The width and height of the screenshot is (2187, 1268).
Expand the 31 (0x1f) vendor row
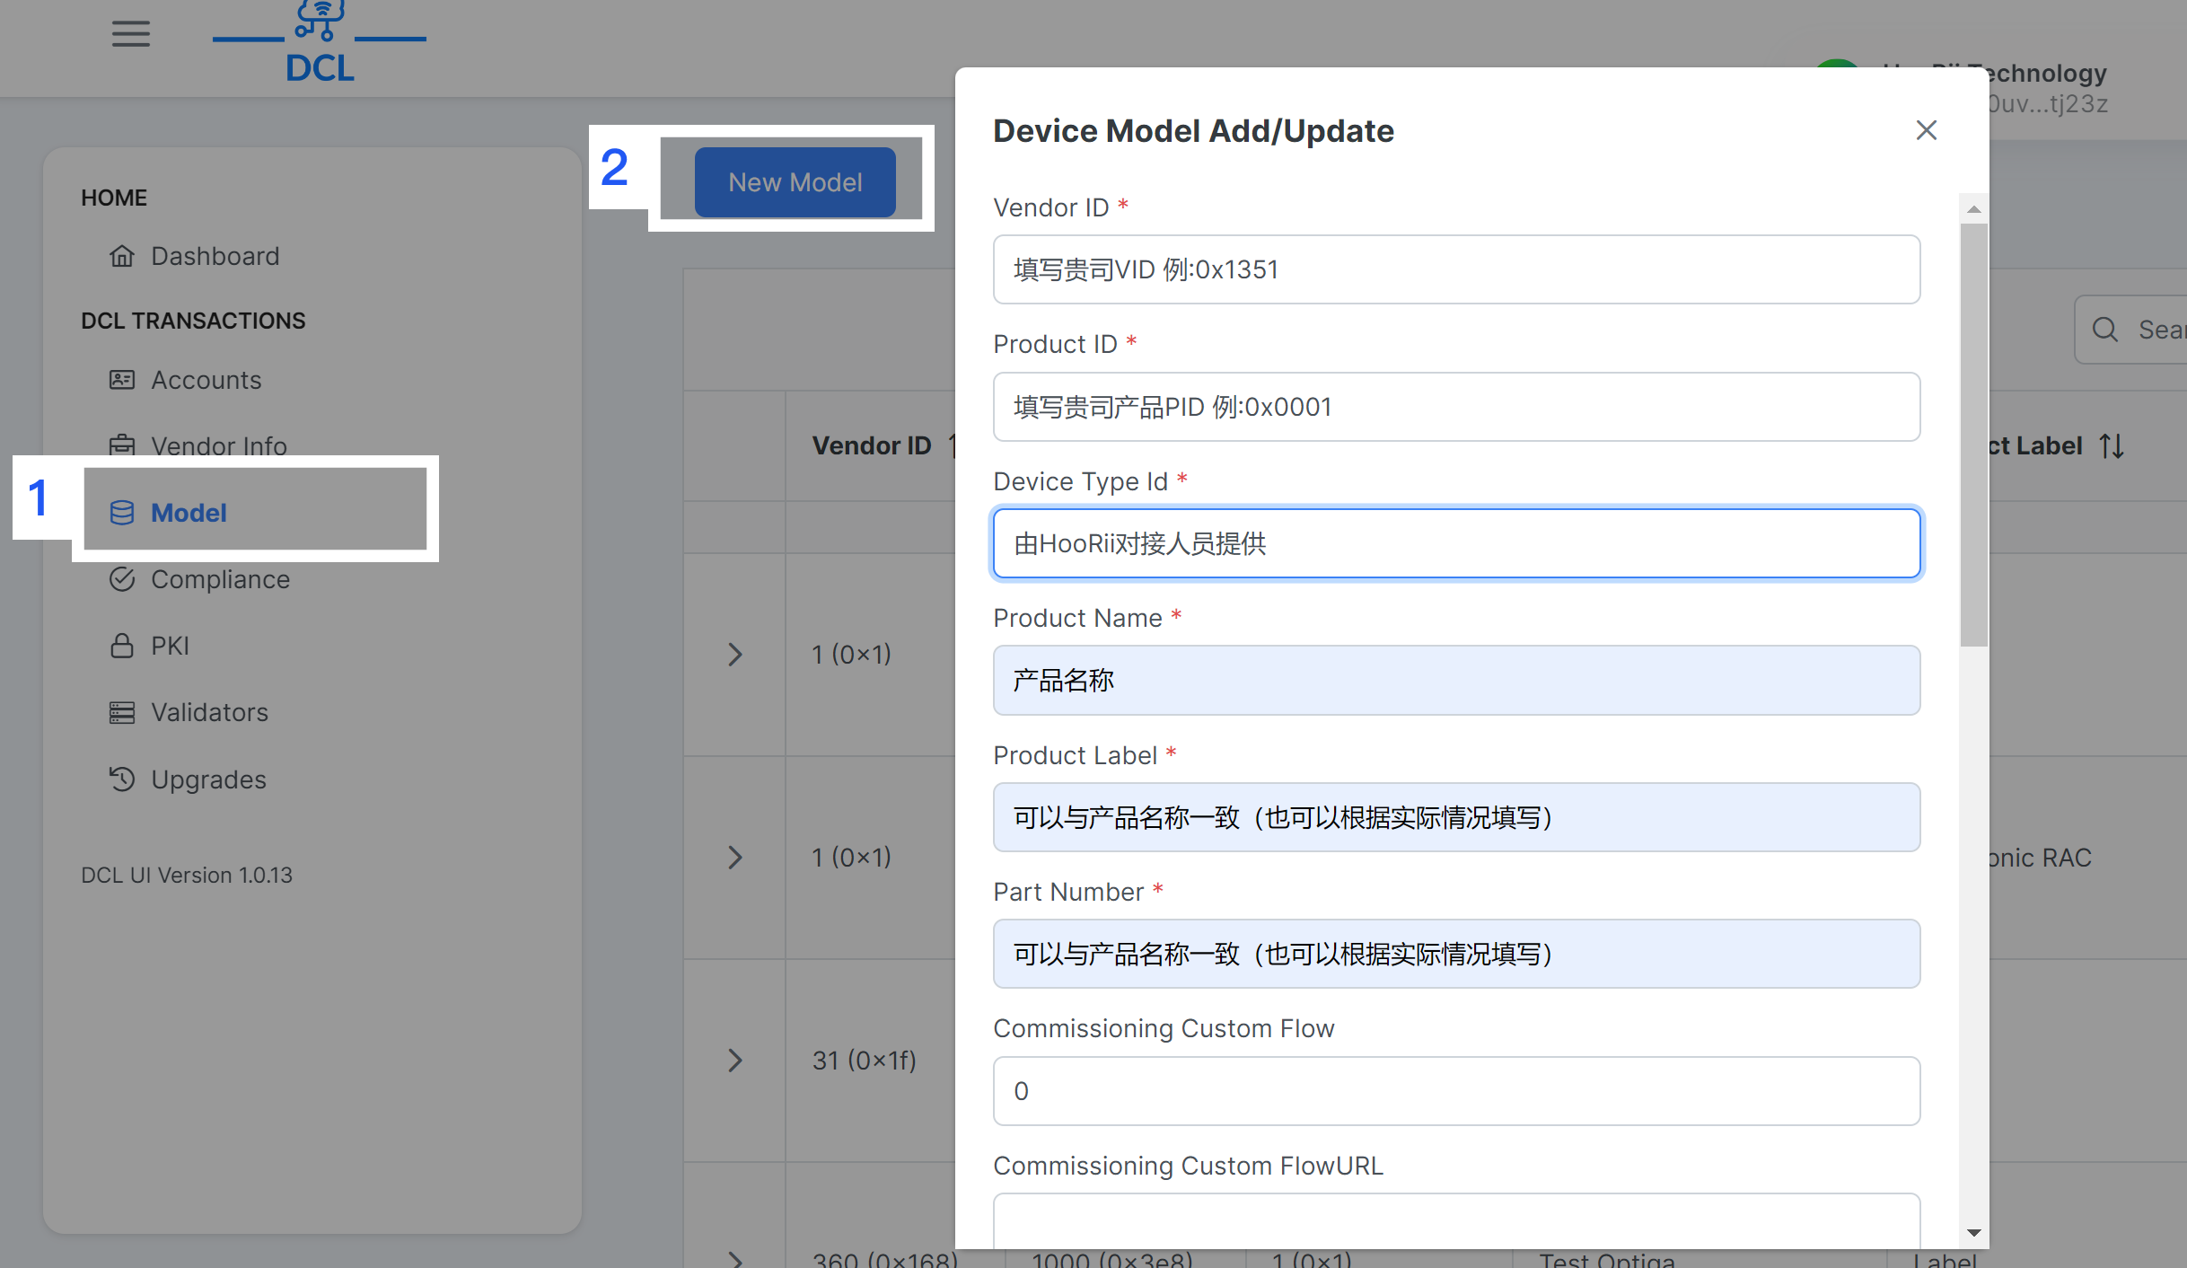click(734, 1060)
